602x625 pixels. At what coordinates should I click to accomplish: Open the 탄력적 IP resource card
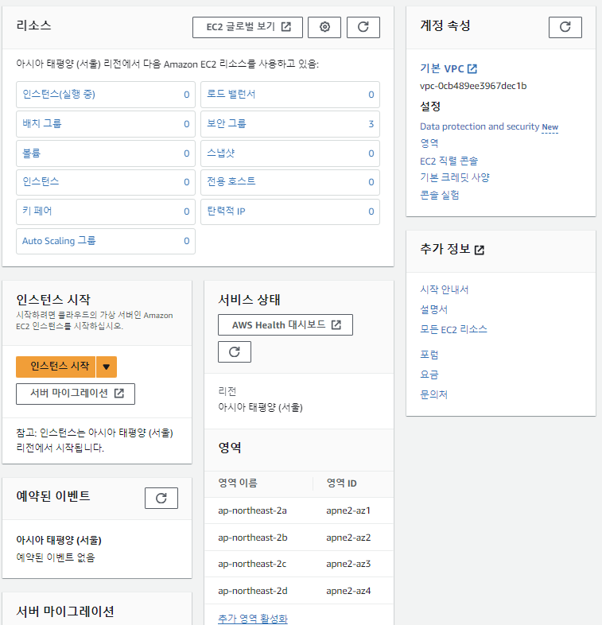click(289, 212)
